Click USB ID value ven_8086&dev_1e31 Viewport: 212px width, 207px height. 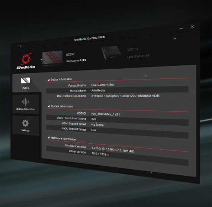(x=106, y=114)
